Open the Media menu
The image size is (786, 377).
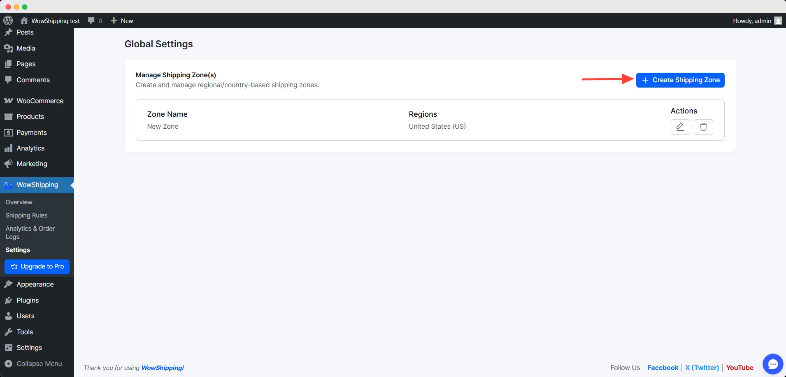coord(37,48)
